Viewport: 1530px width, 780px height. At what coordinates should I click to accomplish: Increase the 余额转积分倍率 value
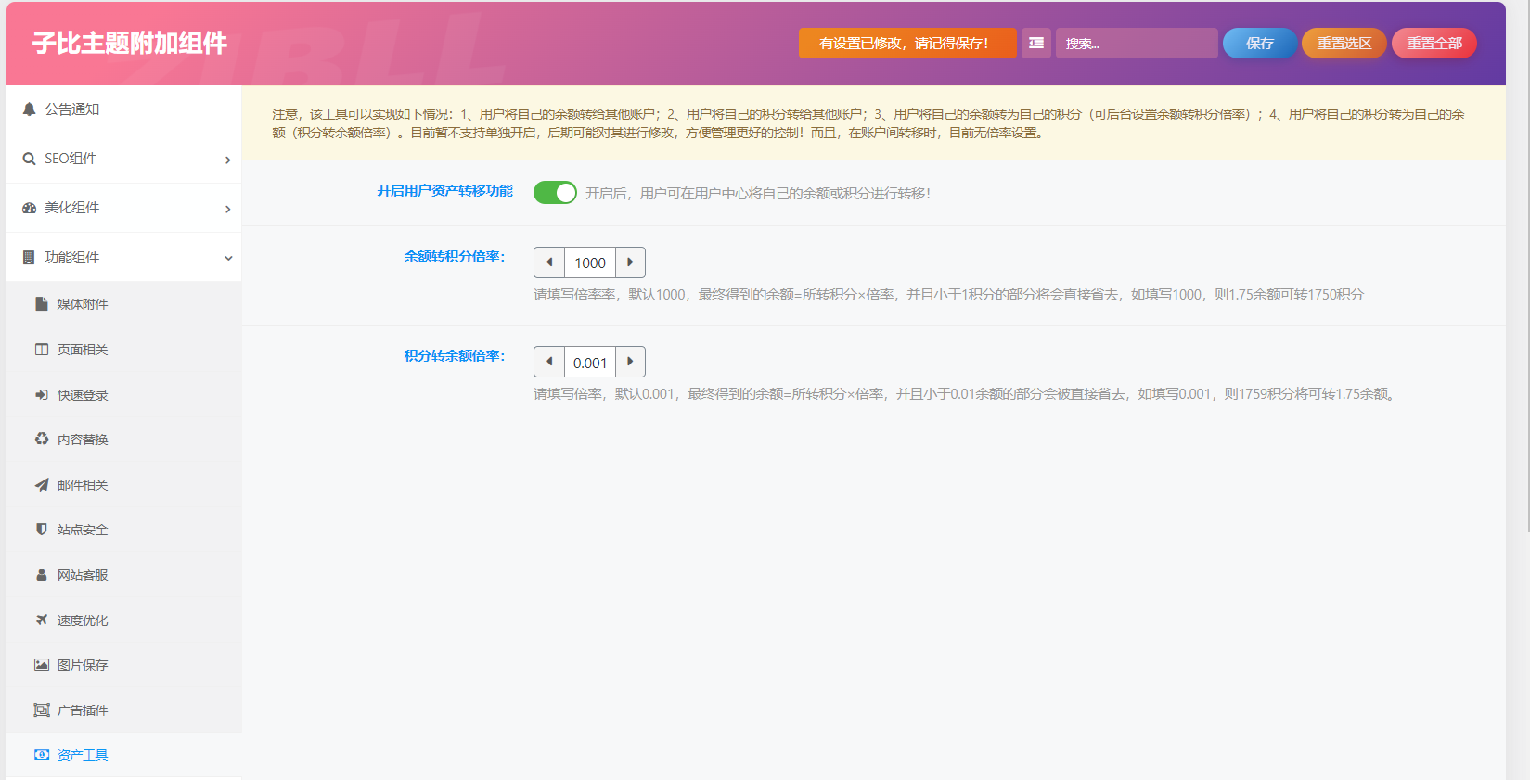tap(630, 262)
